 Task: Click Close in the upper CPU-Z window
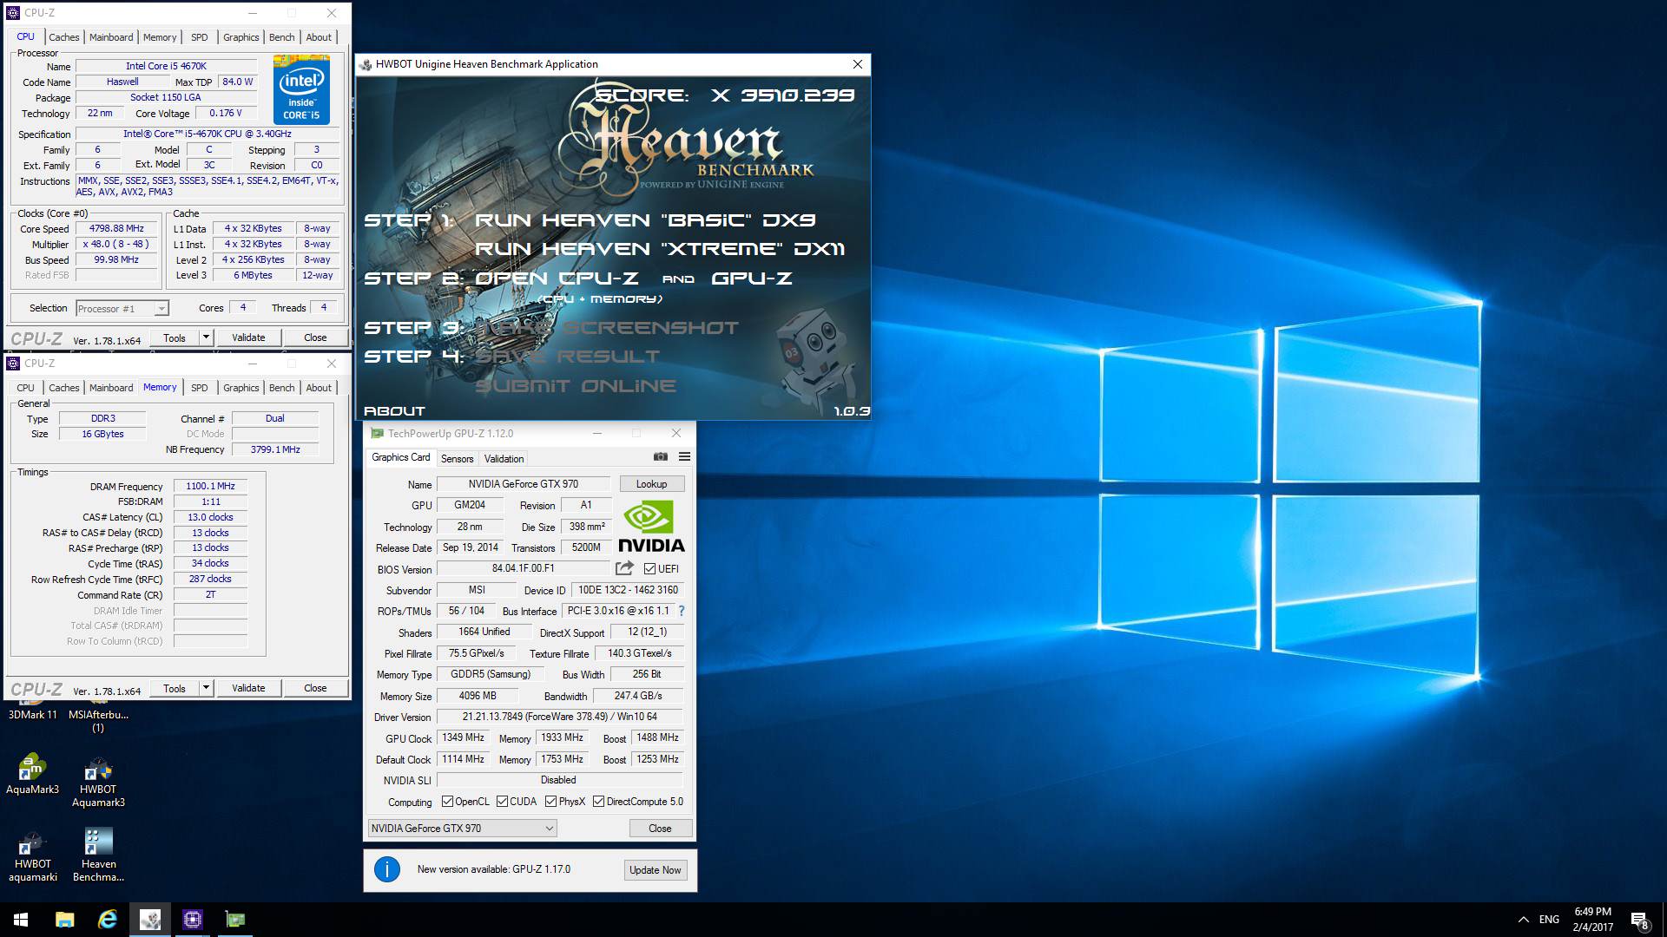coord(315,337)
